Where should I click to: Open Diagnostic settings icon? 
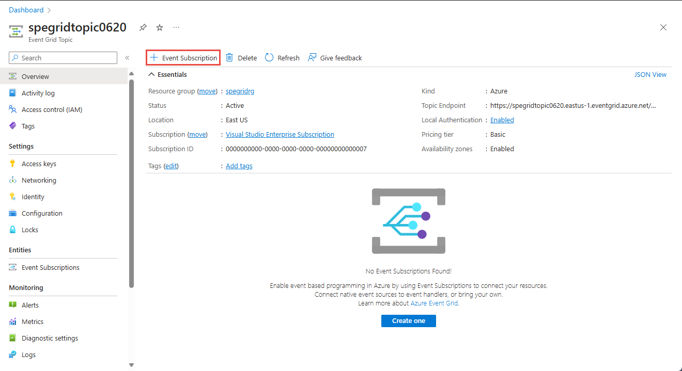click(x=13, y=338)
